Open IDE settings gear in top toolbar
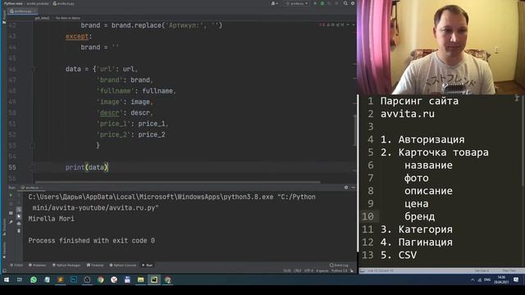The height and width of the screenshot is (295, 525). [x=353, y=3]
